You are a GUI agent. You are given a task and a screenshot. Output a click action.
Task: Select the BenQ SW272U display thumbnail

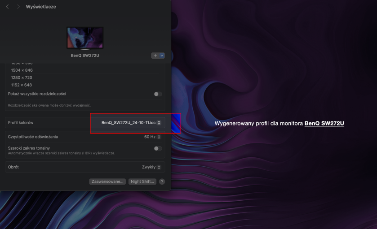pos(85,38)
